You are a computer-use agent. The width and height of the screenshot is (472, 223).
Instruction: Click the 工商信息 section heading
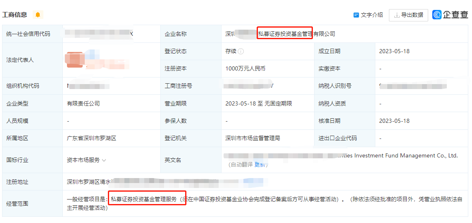tap(15, 15)
